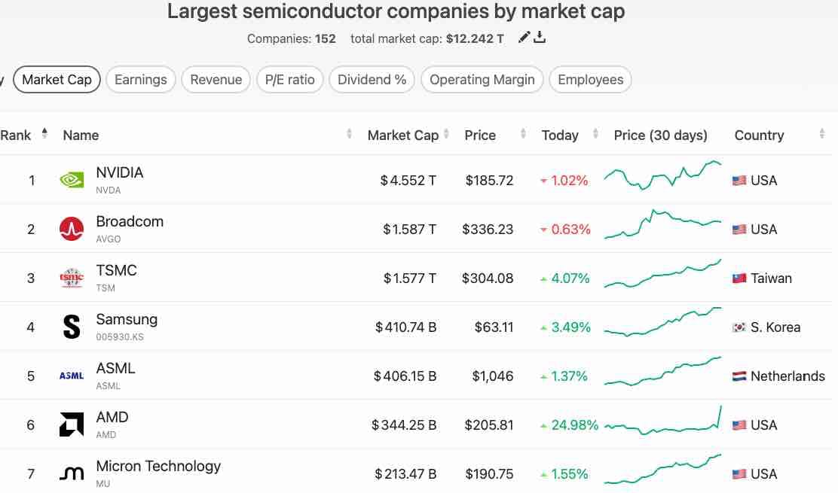Image resolution: width=838 pixels, height=493 pixels.
Task: Select the P/E ratio pill
Action: (x=290, y=80)
